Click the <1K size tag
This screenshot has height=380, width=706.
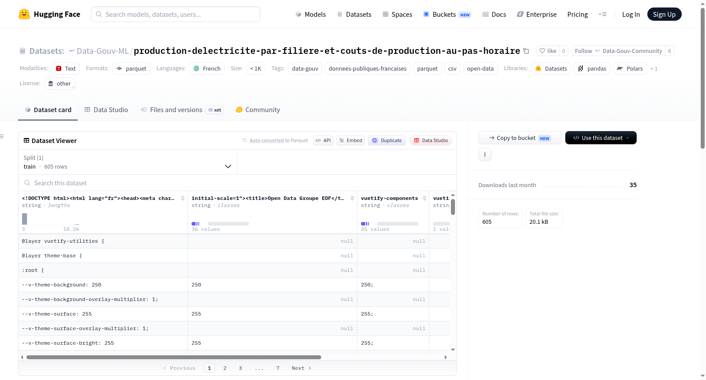point(255,68)
